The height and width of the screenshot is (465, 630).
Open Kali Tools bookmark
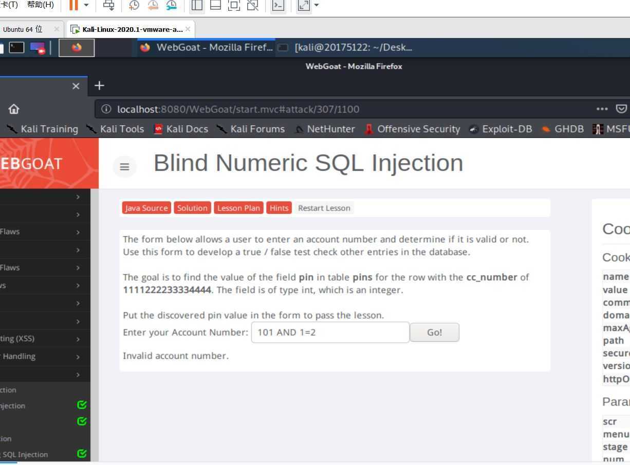[x=115, y=129]
